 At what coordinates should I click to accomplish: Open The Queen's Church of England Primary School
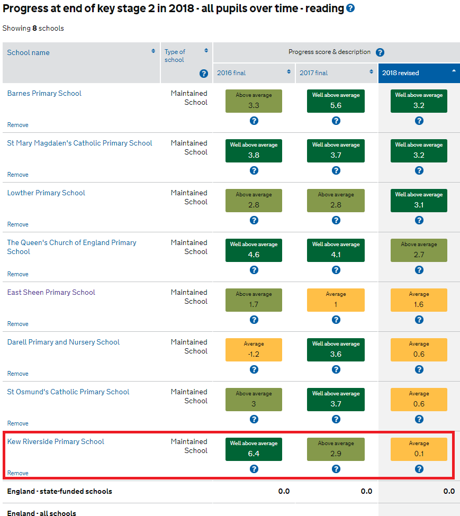(x=72, y=247)
